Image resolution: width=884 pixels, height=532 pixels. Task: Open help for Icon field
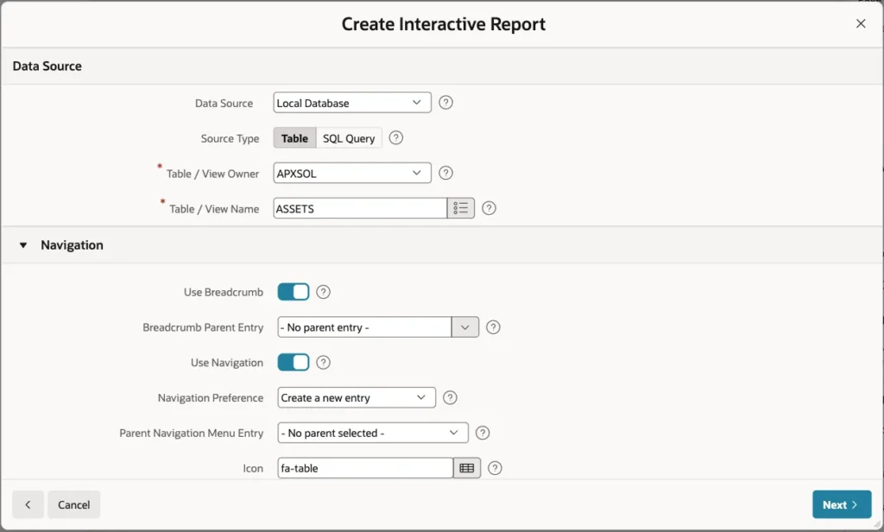(495, 468)
